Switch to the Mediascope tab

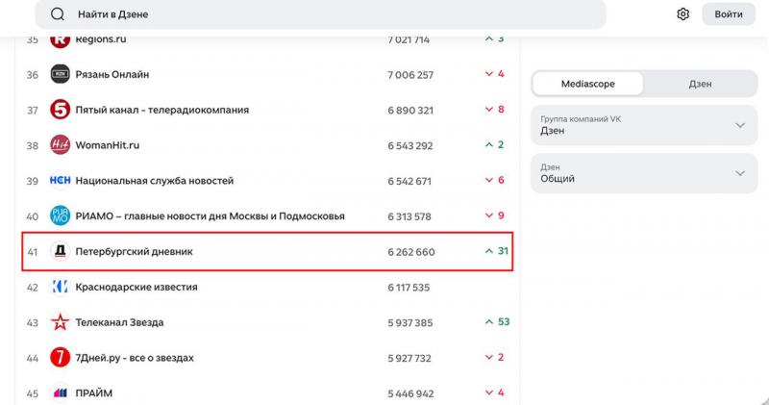(587, 84)
